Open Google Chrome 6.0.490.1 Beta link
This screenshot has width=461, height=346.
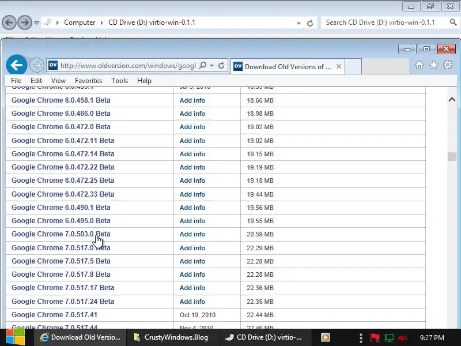[x=61, y=208]
